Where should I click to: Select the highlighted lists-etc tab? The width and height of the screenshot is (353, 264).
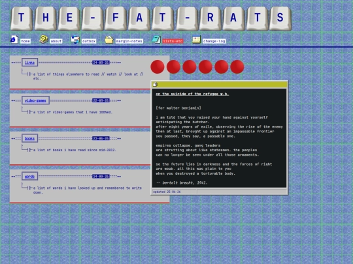click(173, 41)
